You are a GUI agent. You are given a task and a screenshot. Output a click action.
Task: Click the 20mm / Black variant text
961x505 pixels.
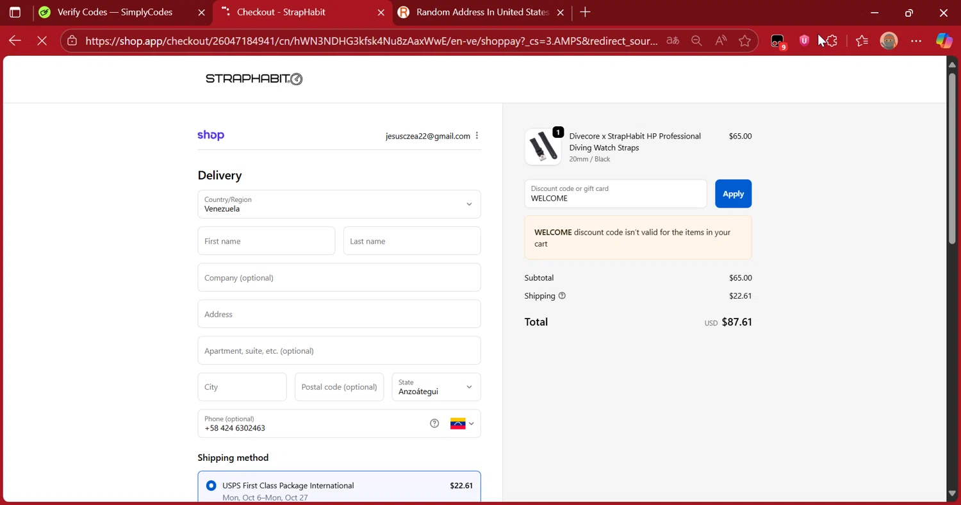tap(589, 159)
